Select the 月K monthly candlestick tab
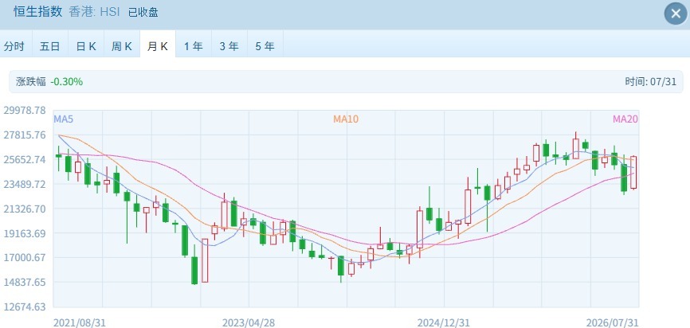Image resolution: width=690 pixels, height=328 pixels. point(158,46)
